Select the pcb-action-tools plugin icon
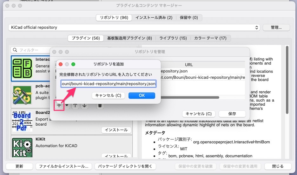 click(x=22, y=95)
